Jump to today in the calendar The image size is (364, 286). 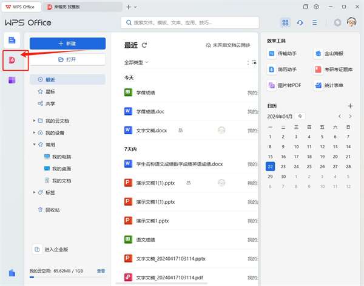300,116
